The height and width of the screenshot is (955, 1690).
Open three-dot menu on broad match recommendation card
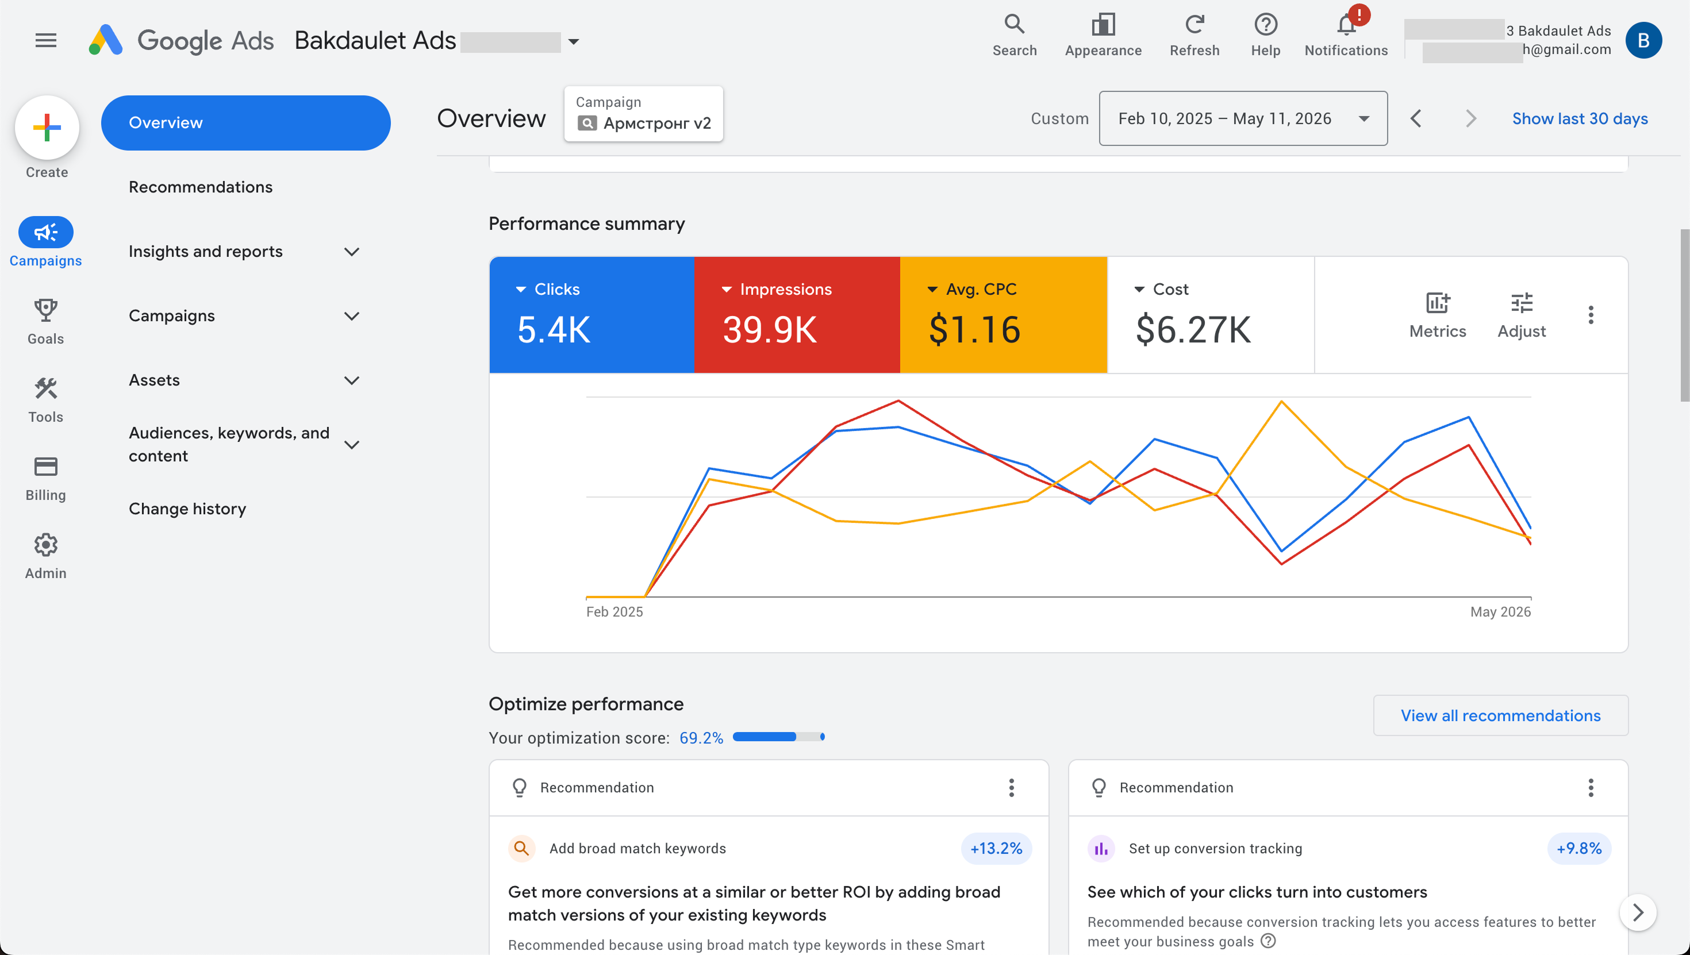pyautogui.click(x=1012, y=787)
